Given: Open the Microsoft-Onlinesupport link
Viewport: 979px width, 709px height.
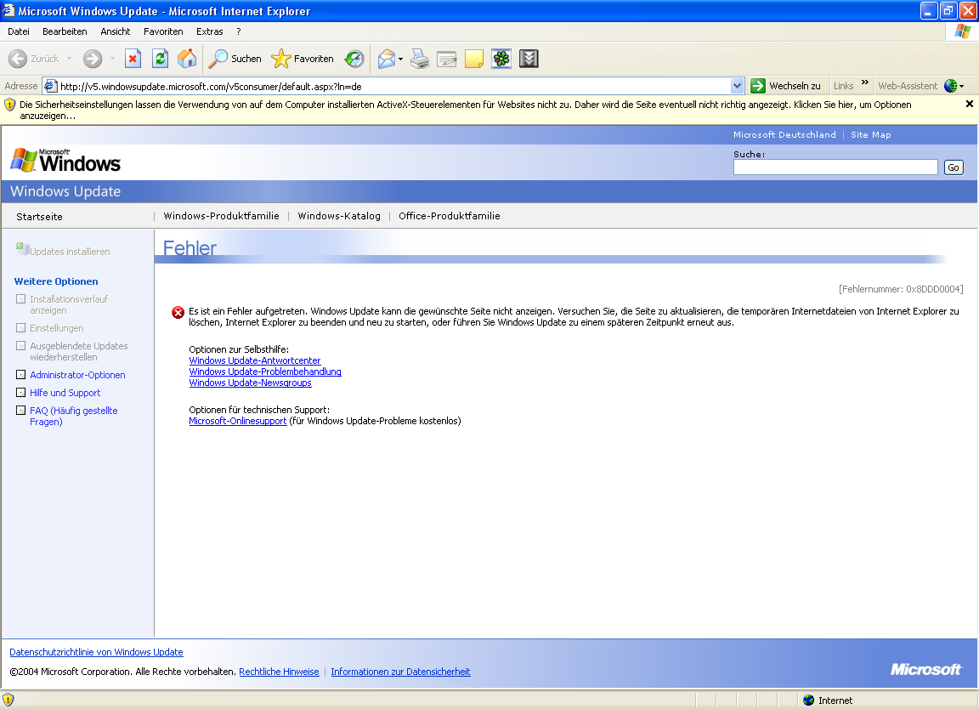Looking at the screenshot, I should tap(238, 421).
